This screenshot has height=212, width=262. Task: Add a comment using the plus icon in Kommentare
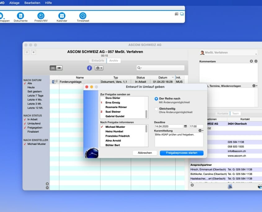coord(251,61)
